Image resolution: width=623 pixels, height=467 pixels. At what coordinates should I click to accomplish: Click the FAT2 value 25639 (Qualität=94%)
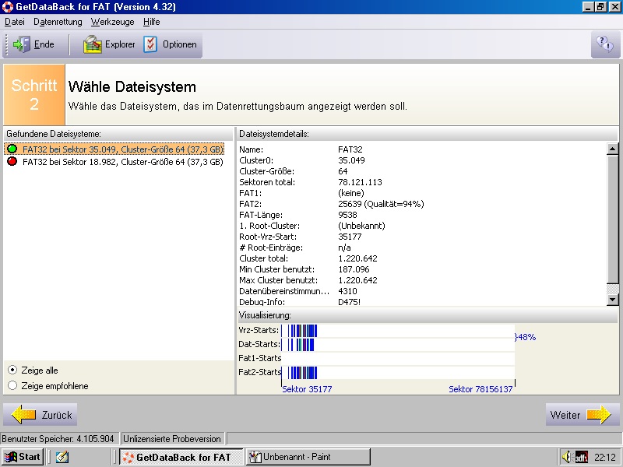click(381, 204)
